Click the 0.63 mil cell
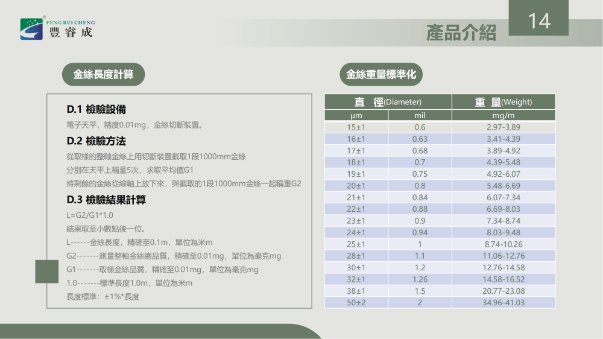 coord(420,139)
